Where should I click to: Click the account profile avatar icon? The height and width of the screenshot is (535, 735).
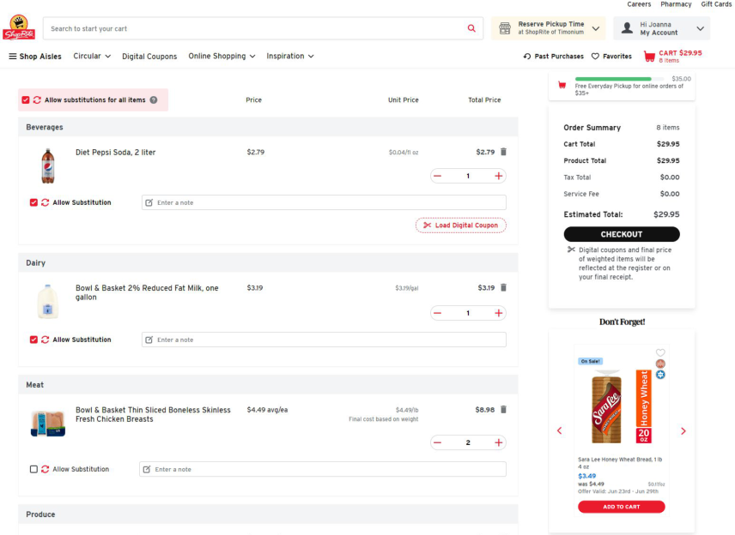tap(627, 28)
